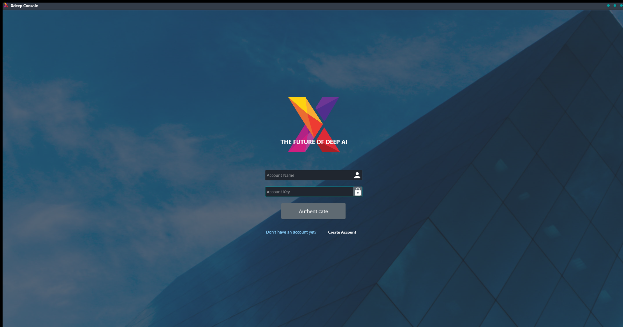The width and height of the screenshot is (623, 327).
Task: Click the Authenticate button
Action: [x=313, y=211]
